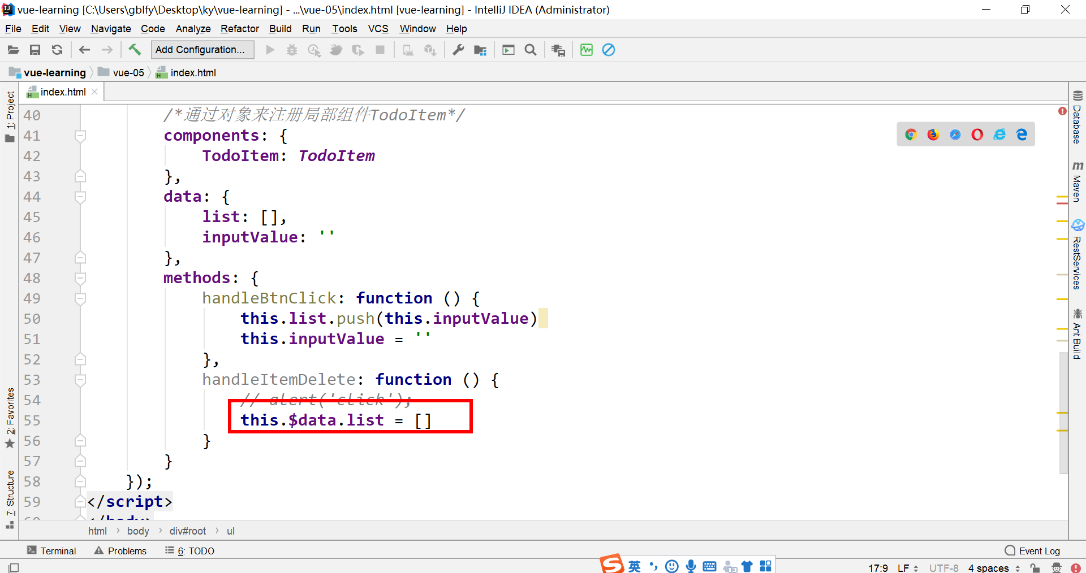
Task: Open preview in Internet Explorer icon
Action: coord(999,134)
